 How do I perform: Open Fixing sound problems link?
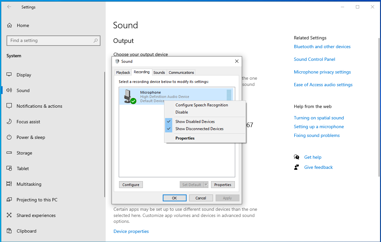tap(317, 135)
